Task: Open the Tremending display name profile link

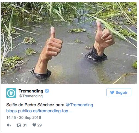Action: pyautogui.click(x=31, y=91)
